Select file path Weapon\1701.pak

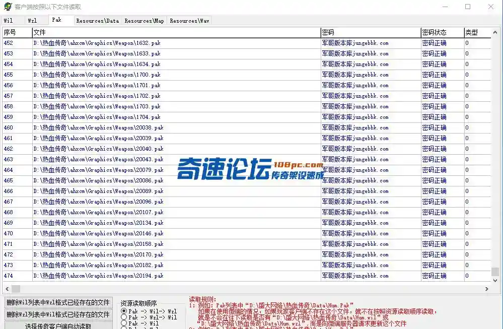97,85
